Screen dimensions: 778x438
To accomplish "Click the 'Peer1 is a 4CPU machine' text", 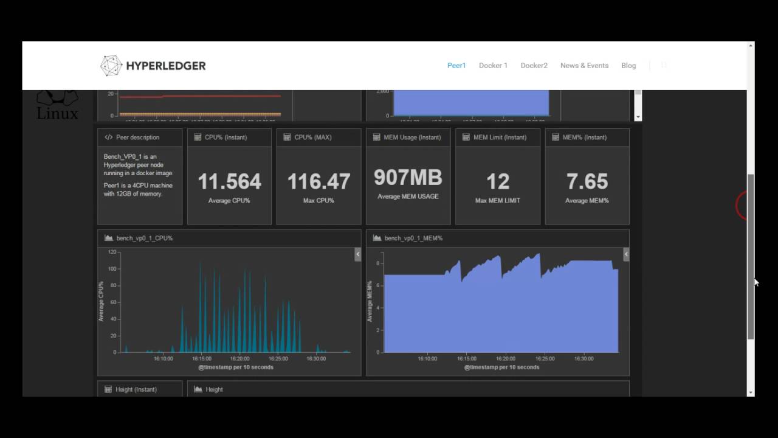I will [138, 189].
